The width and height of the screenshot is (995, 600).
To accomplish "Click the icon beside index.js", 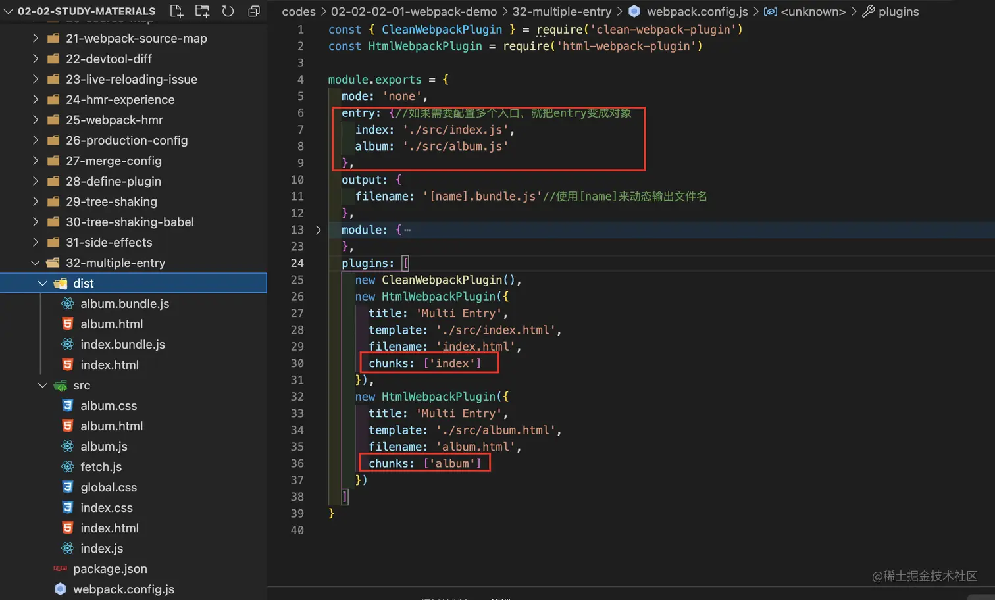I will click(67, 548).
